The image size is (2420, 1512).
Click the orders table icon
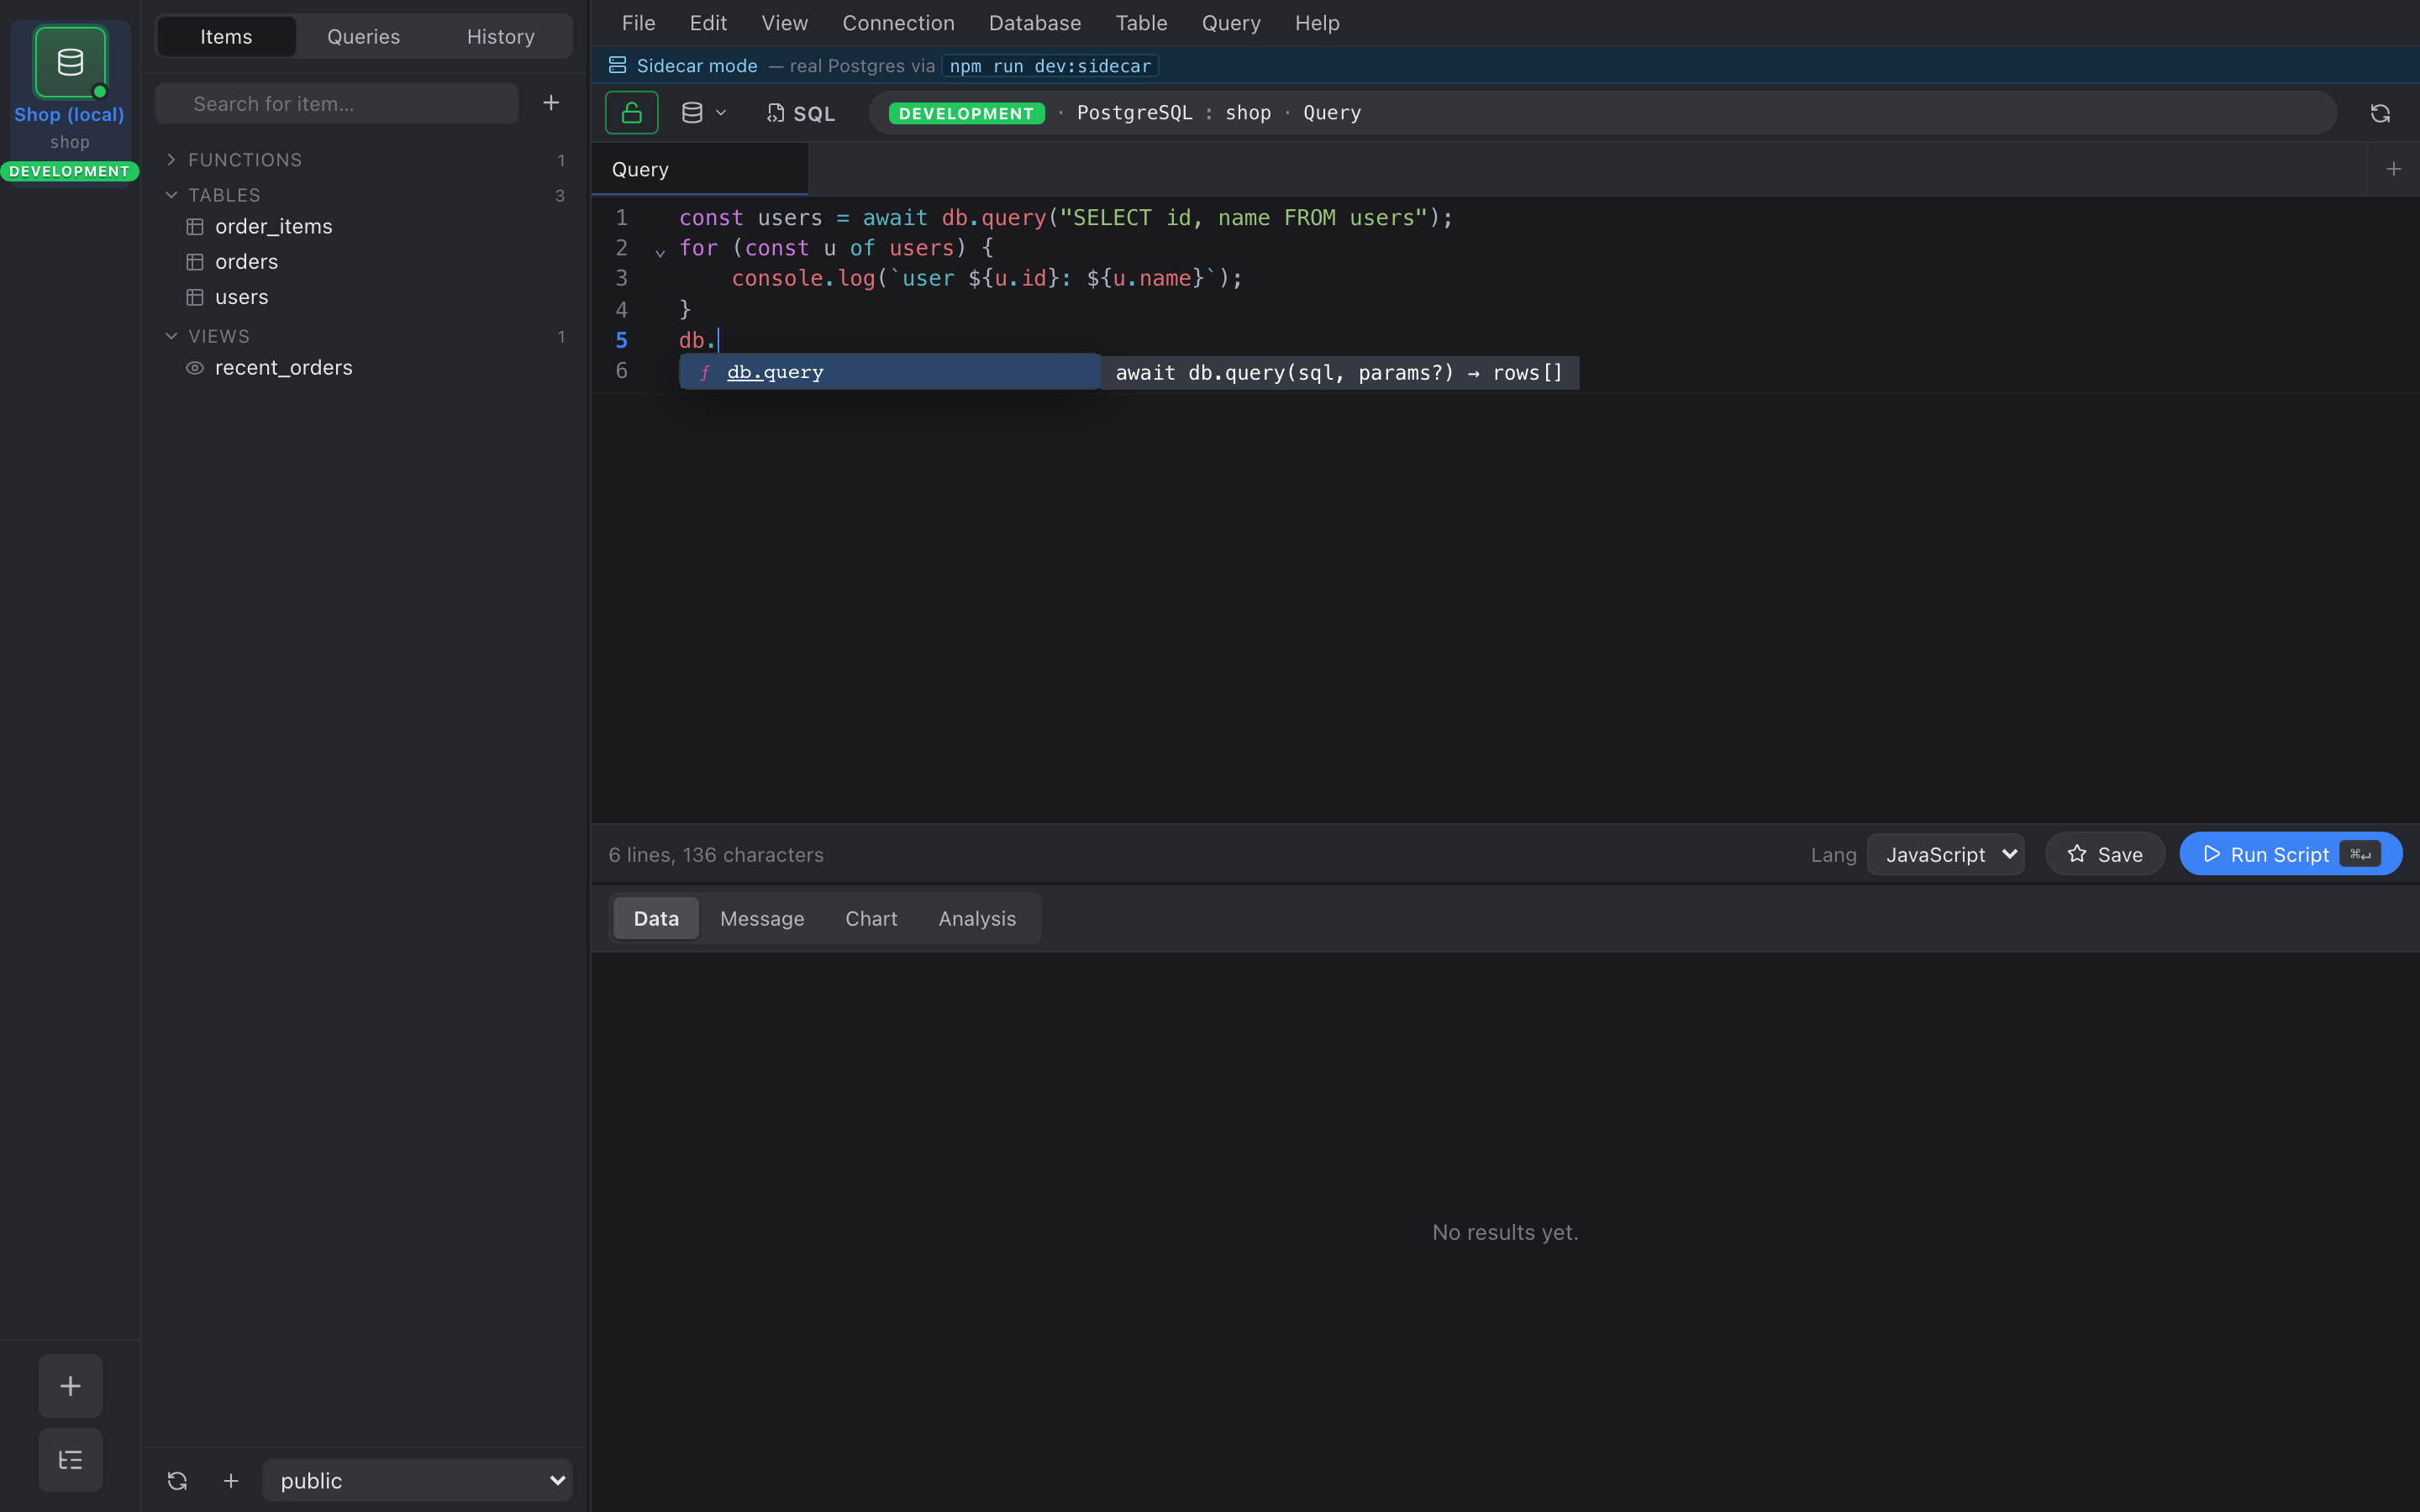point(195,262)
